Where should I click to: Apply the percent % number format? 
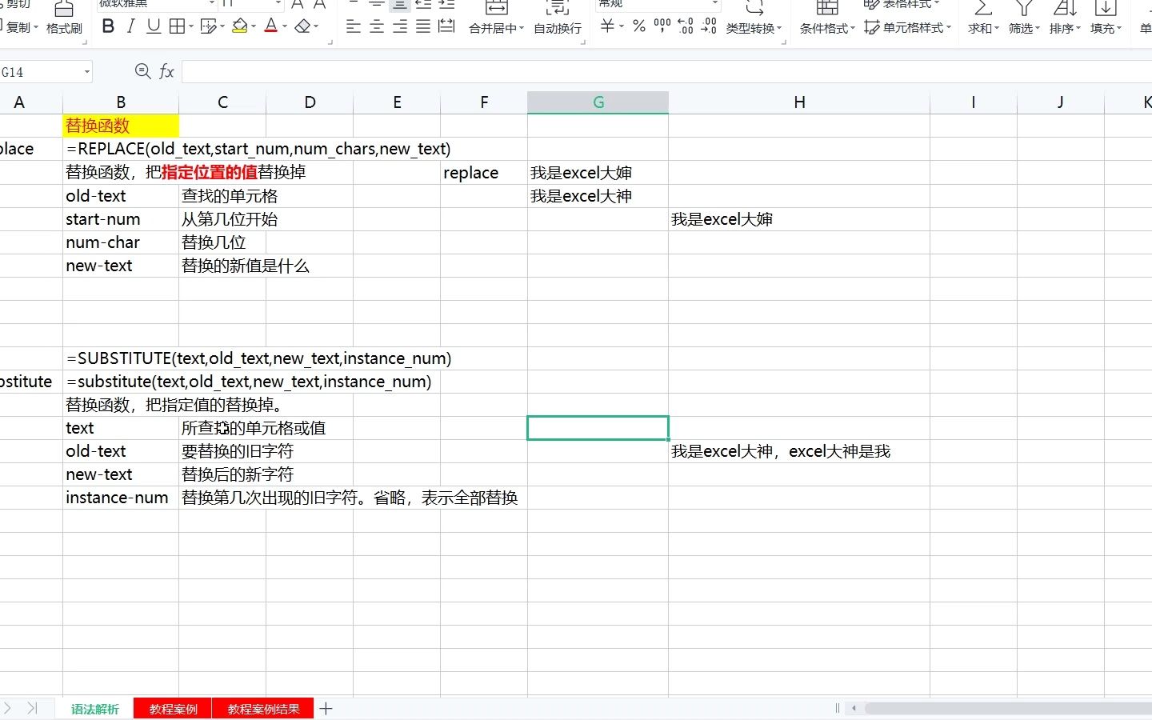(x=638, y=26)
